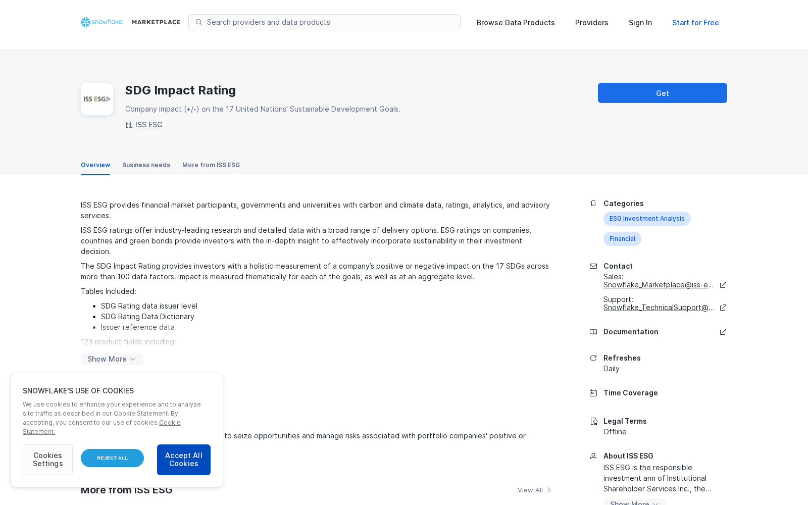
Task: Click the blue Get button
Action: (663, 93)
